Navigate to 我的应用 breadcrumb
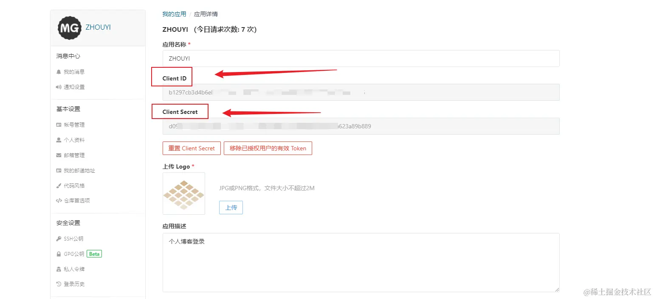 point(174,14)
